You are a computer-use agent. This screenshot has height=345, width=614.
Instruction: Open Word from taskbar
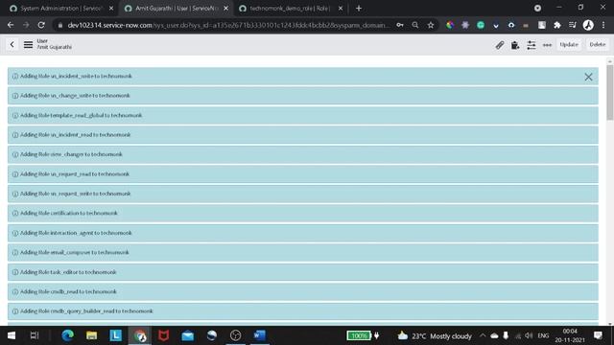(260, 335)
